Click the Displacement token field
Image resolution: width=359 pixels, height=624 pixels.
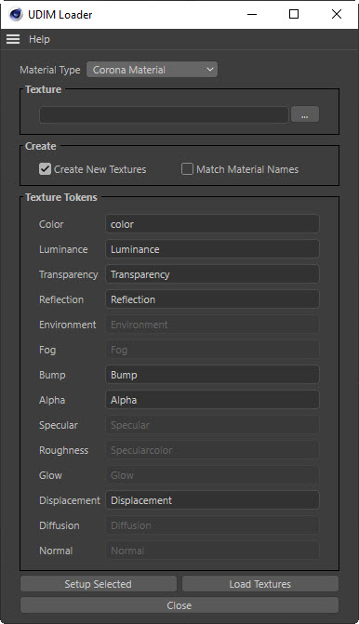pyautogui.click(x=212, y=500)
